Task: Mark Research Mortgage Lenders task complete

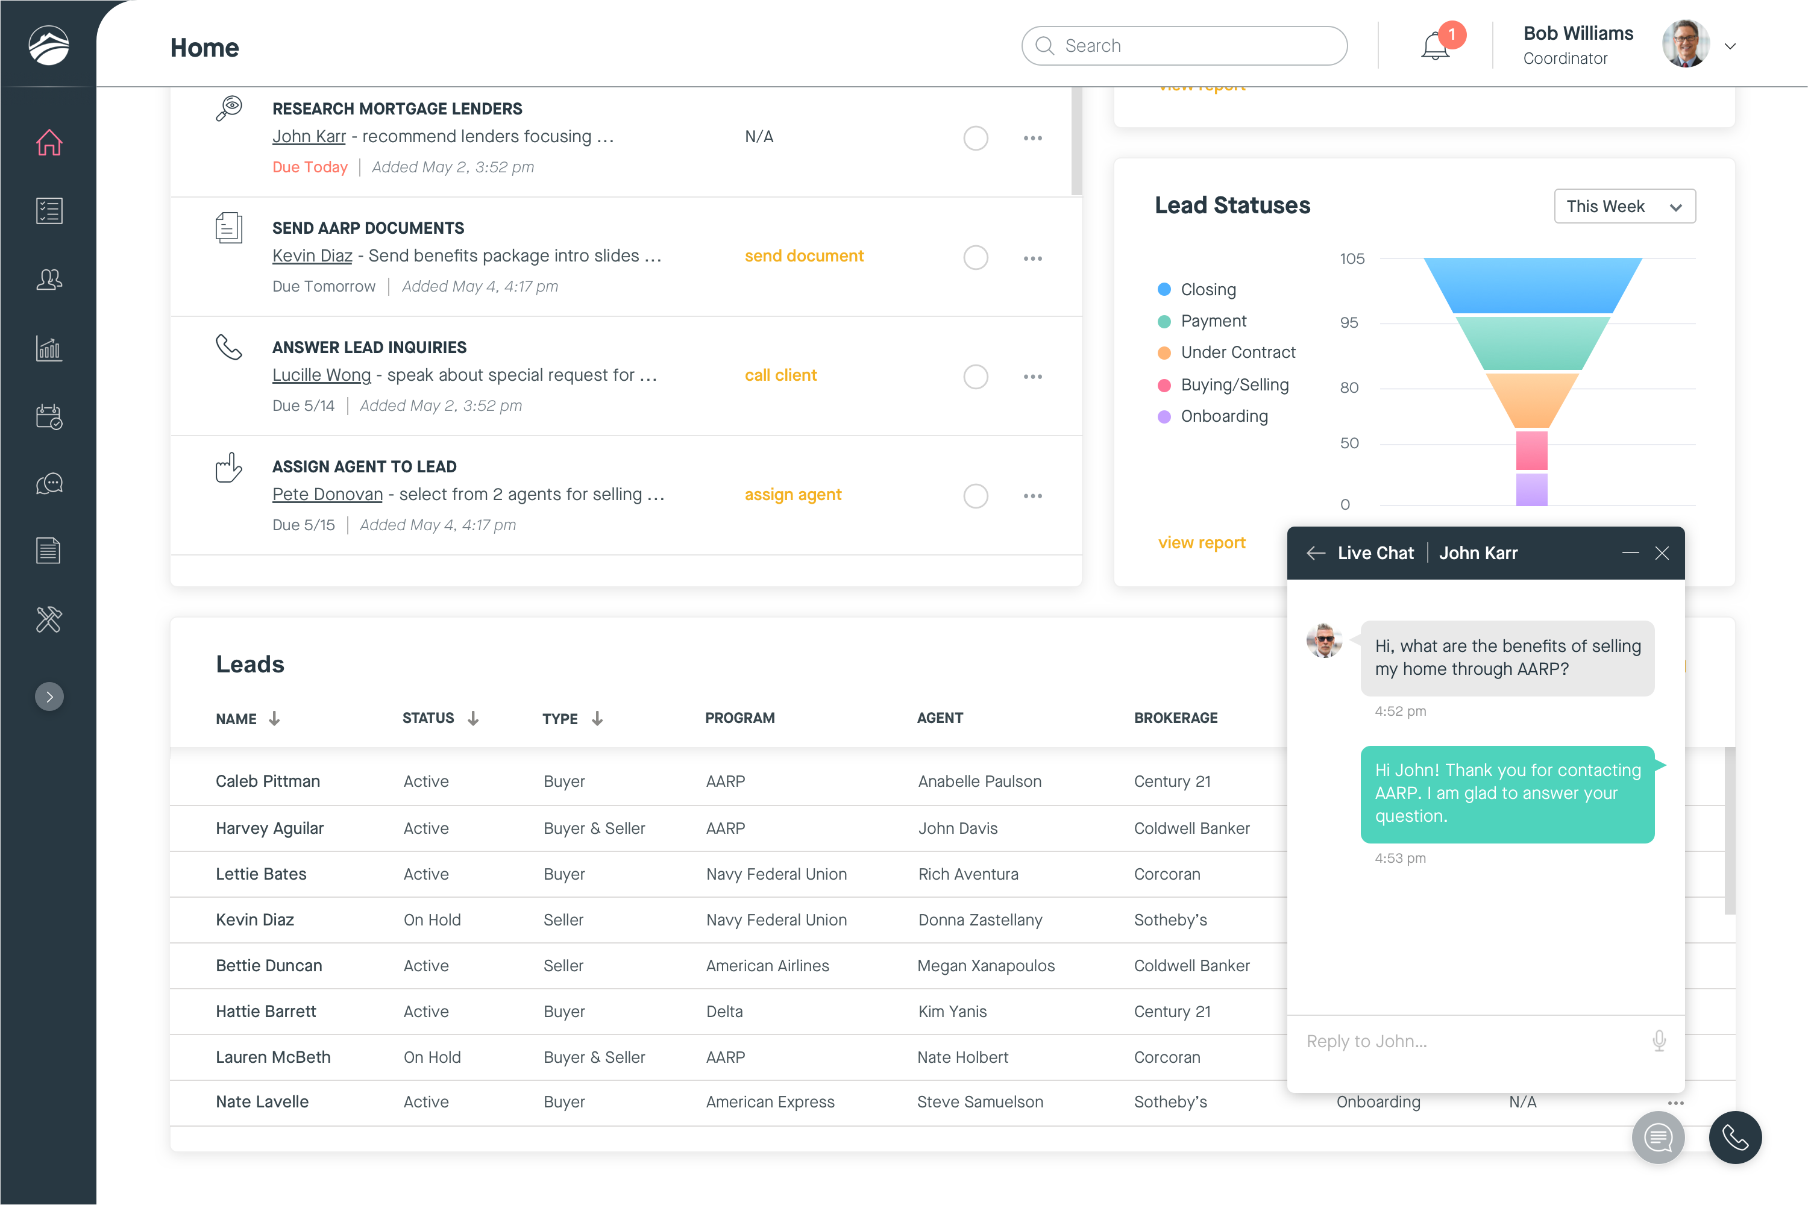Action: coord(976,139)
